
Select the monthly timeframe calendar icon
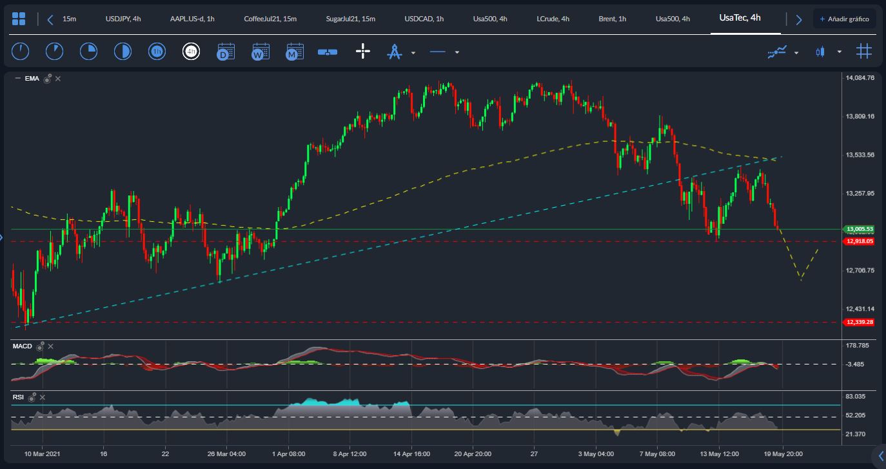click(295, 52)
